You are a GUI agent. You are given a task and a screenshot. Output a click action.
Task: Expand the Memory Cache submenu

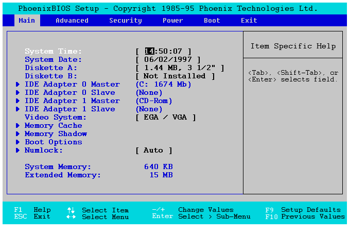(54, 126)
